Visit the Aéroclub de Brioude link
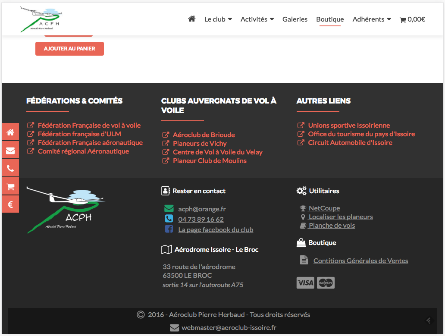This screenshot has height=336, width=445. pyautogui.click(x=204, y=135)
